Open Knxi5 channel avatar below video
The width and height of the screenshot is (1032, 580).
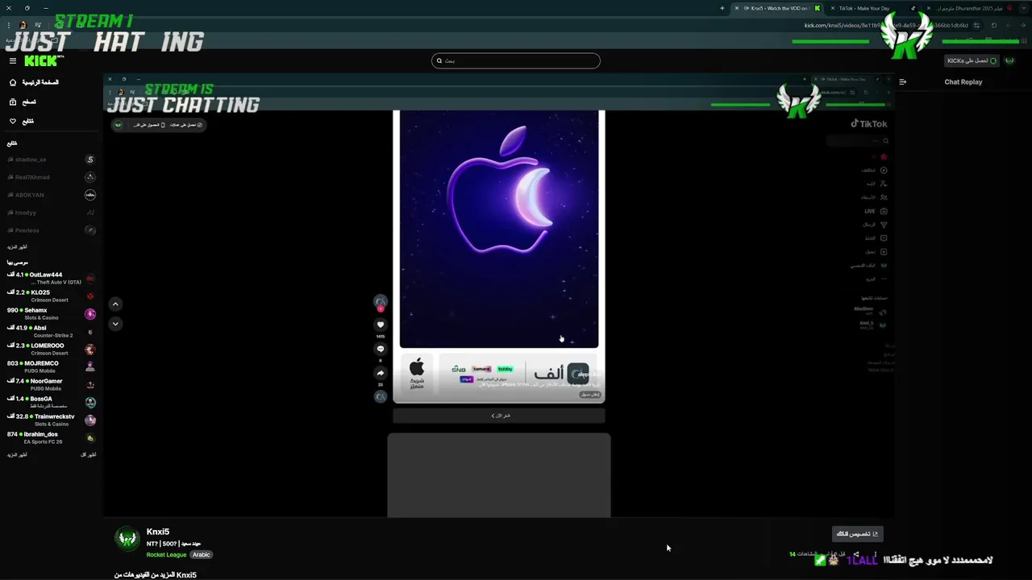(127, 539)
